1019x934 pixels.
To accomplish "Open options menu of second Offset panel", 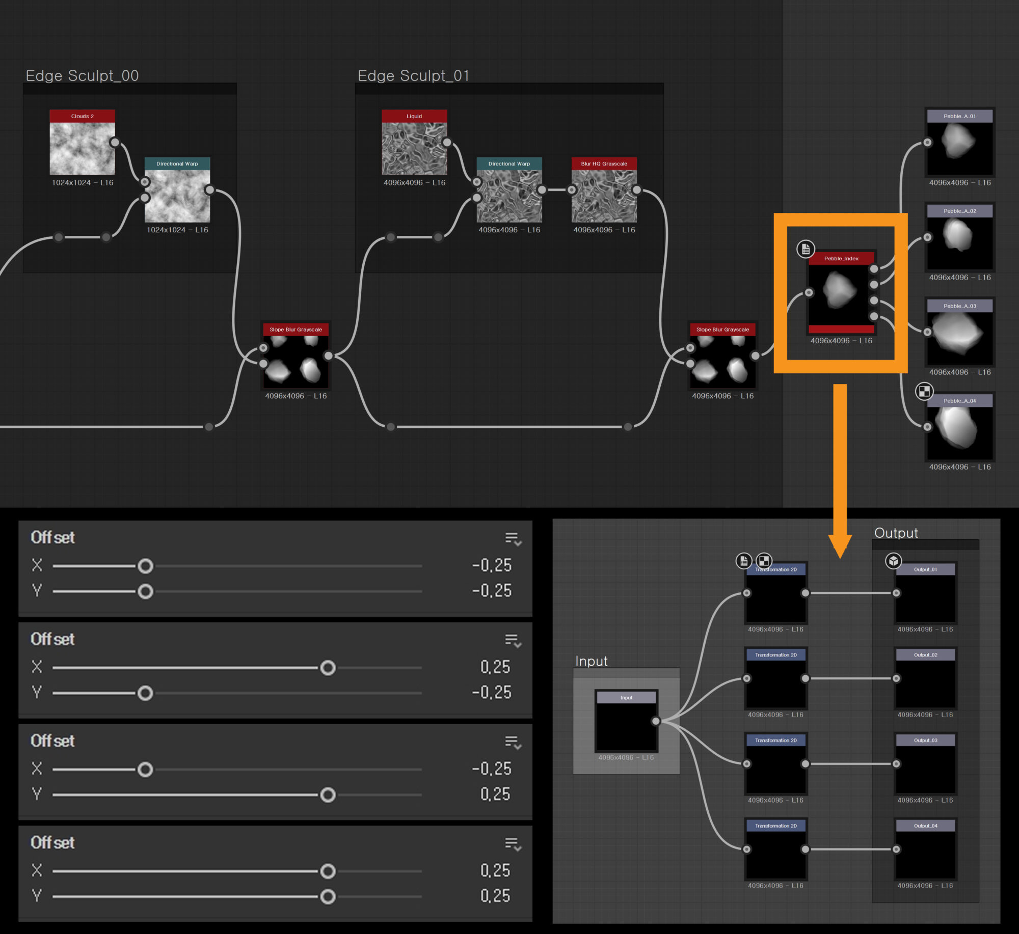I will tap(513, 641).
